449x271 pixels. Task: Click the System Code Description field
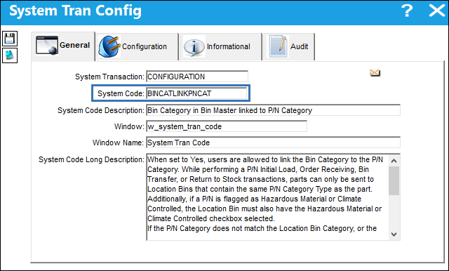tap(273, 110)
